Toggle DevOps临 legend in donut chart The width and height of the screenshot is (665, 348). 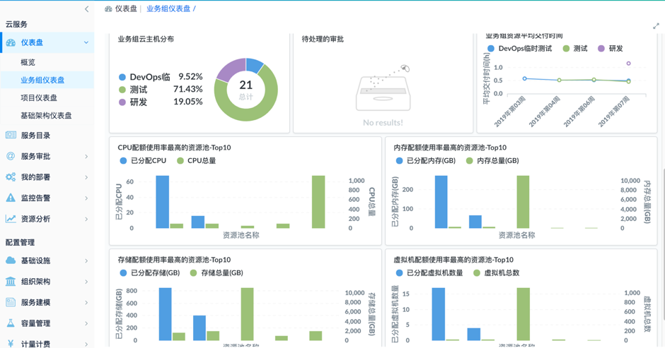[x=144, y=77]
